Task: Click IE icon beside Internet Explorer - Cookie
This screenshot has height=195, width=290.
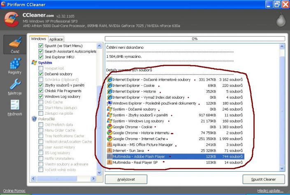Action: click(x=110, y=86)
